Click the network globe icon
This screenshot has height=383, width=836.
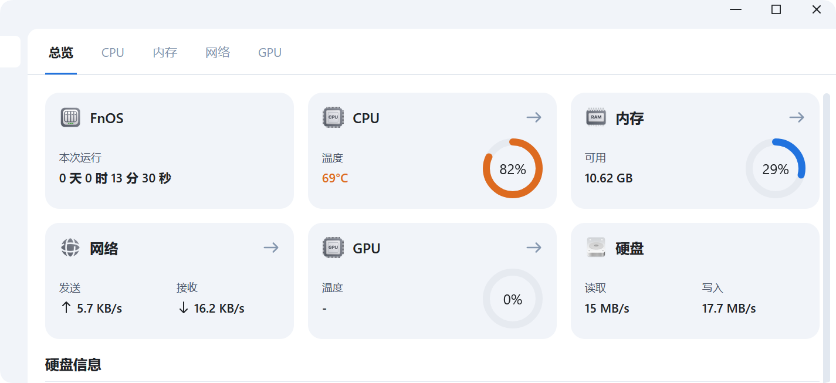click(x=70, y=248)
